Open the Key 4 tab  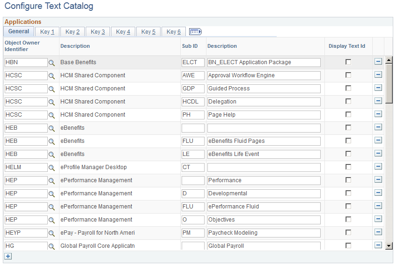pyautogui.click(x=123, y=32)
